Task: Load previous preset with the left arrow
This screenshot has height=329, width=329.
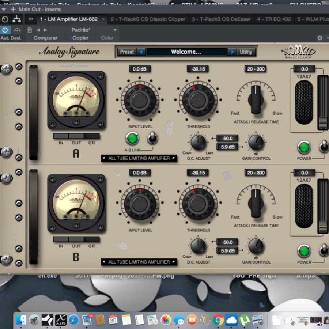Action: pyautogui.click(x=38, y=30)
